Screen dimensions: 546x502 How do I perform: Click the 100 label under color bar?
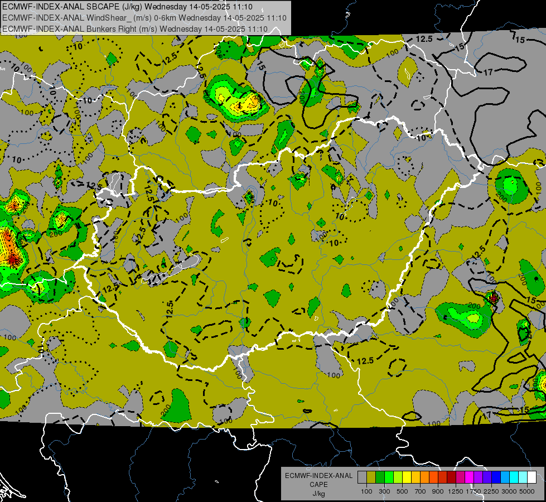pos(366,491)
